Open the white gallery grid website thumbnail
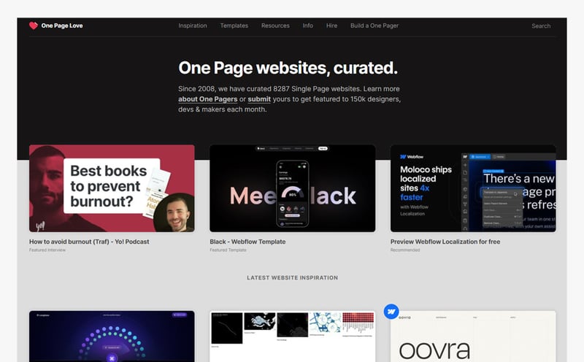584x362 pixels. [x=293, y=336]
